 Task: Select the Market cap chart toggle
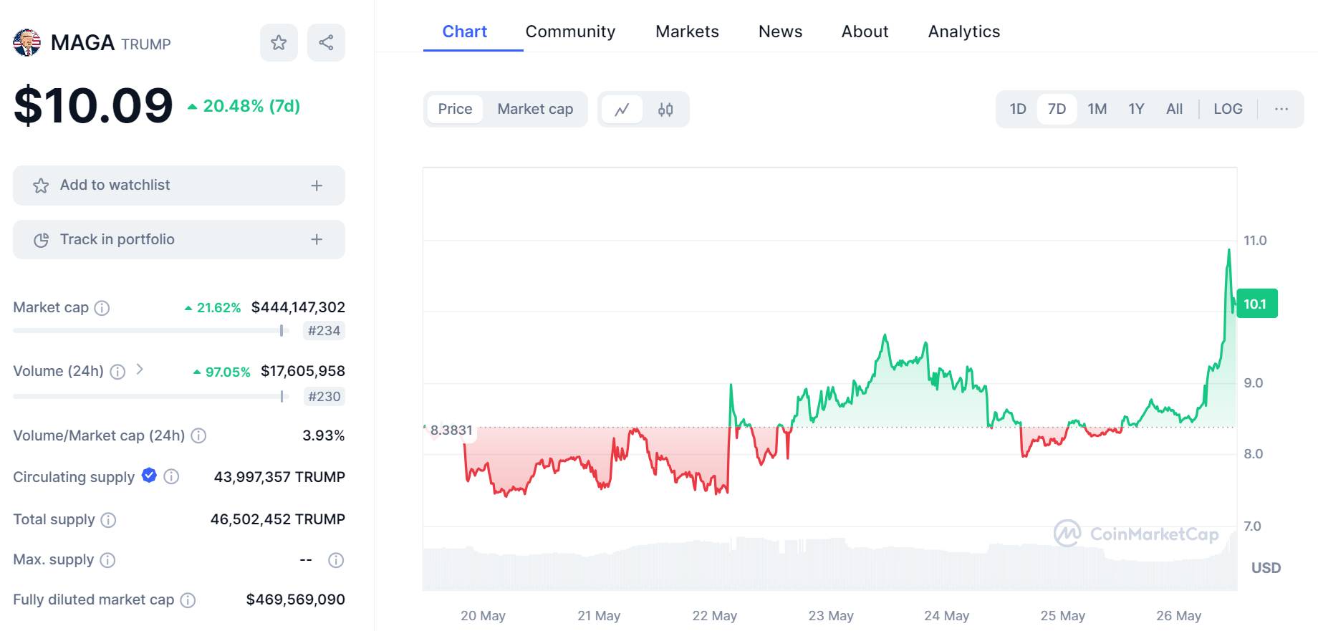[535, 109]
